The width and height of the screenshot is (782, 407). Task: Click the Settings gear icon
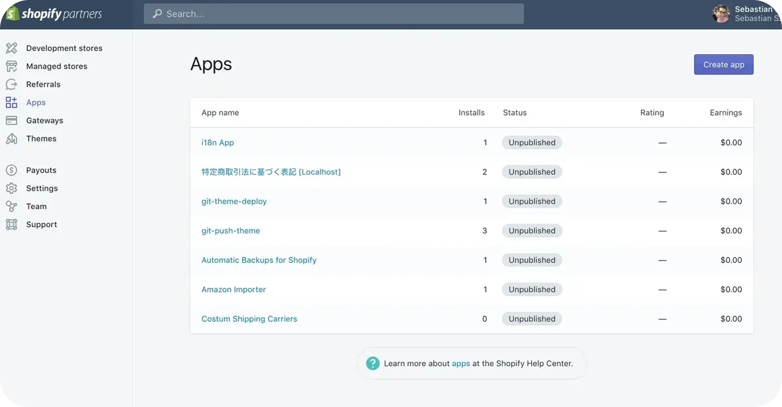pyautogui.click(x=12, y=189)
